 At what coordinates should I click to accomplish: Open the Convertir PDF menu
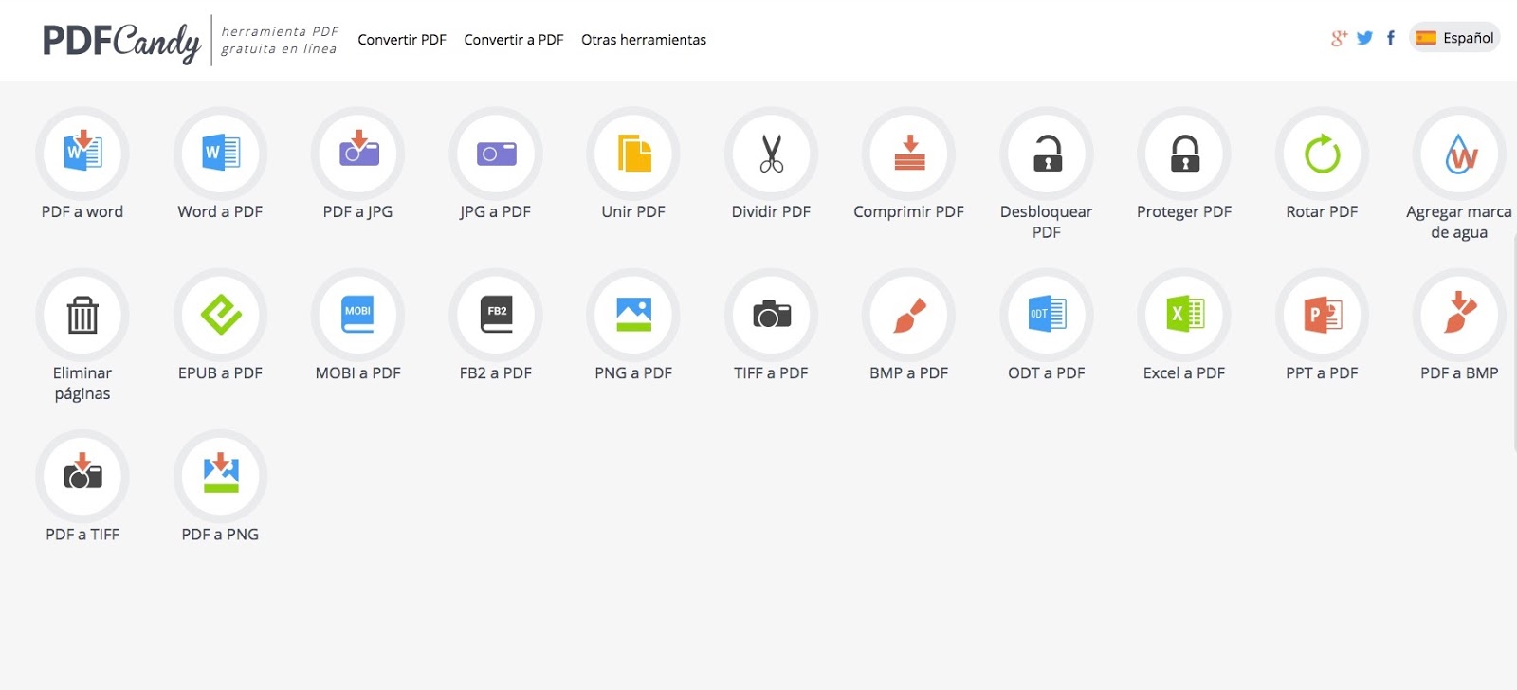(x=401, y=40)
